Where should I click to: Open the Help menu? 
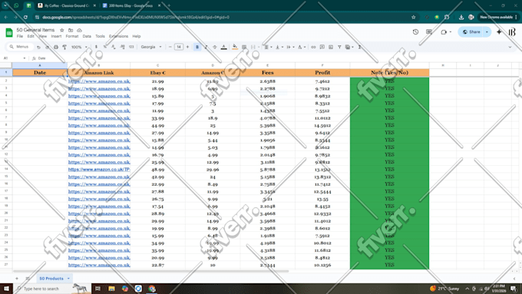(x=137, y=36)
